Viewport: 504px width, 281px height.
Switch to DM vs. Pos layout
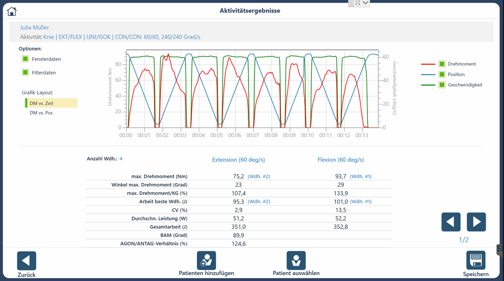[41, 113]
